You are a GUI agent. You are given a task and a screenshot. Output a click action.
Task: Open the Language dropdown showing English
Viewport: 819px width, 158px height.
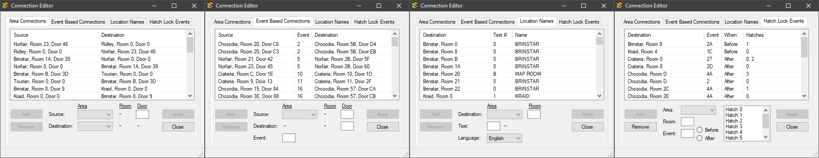(x=504, y=138)
